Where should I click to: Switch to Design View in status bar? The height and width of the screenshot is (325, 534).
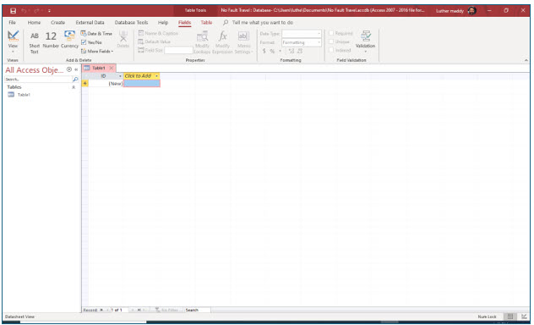[x=524, y=317]
